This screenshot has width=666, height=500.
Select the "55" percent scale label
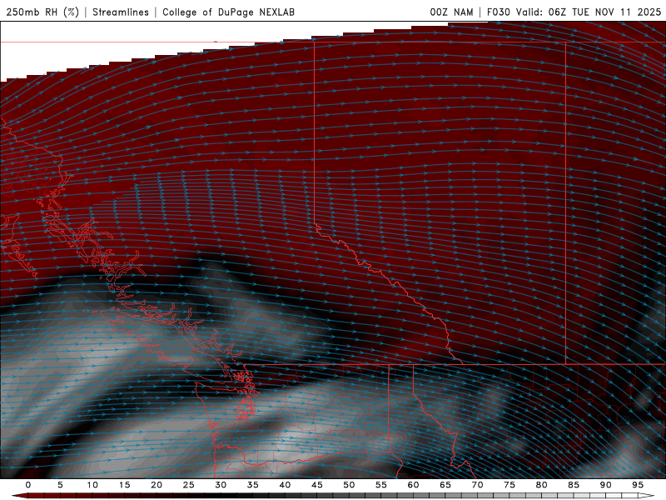click(x=381, y=485)
